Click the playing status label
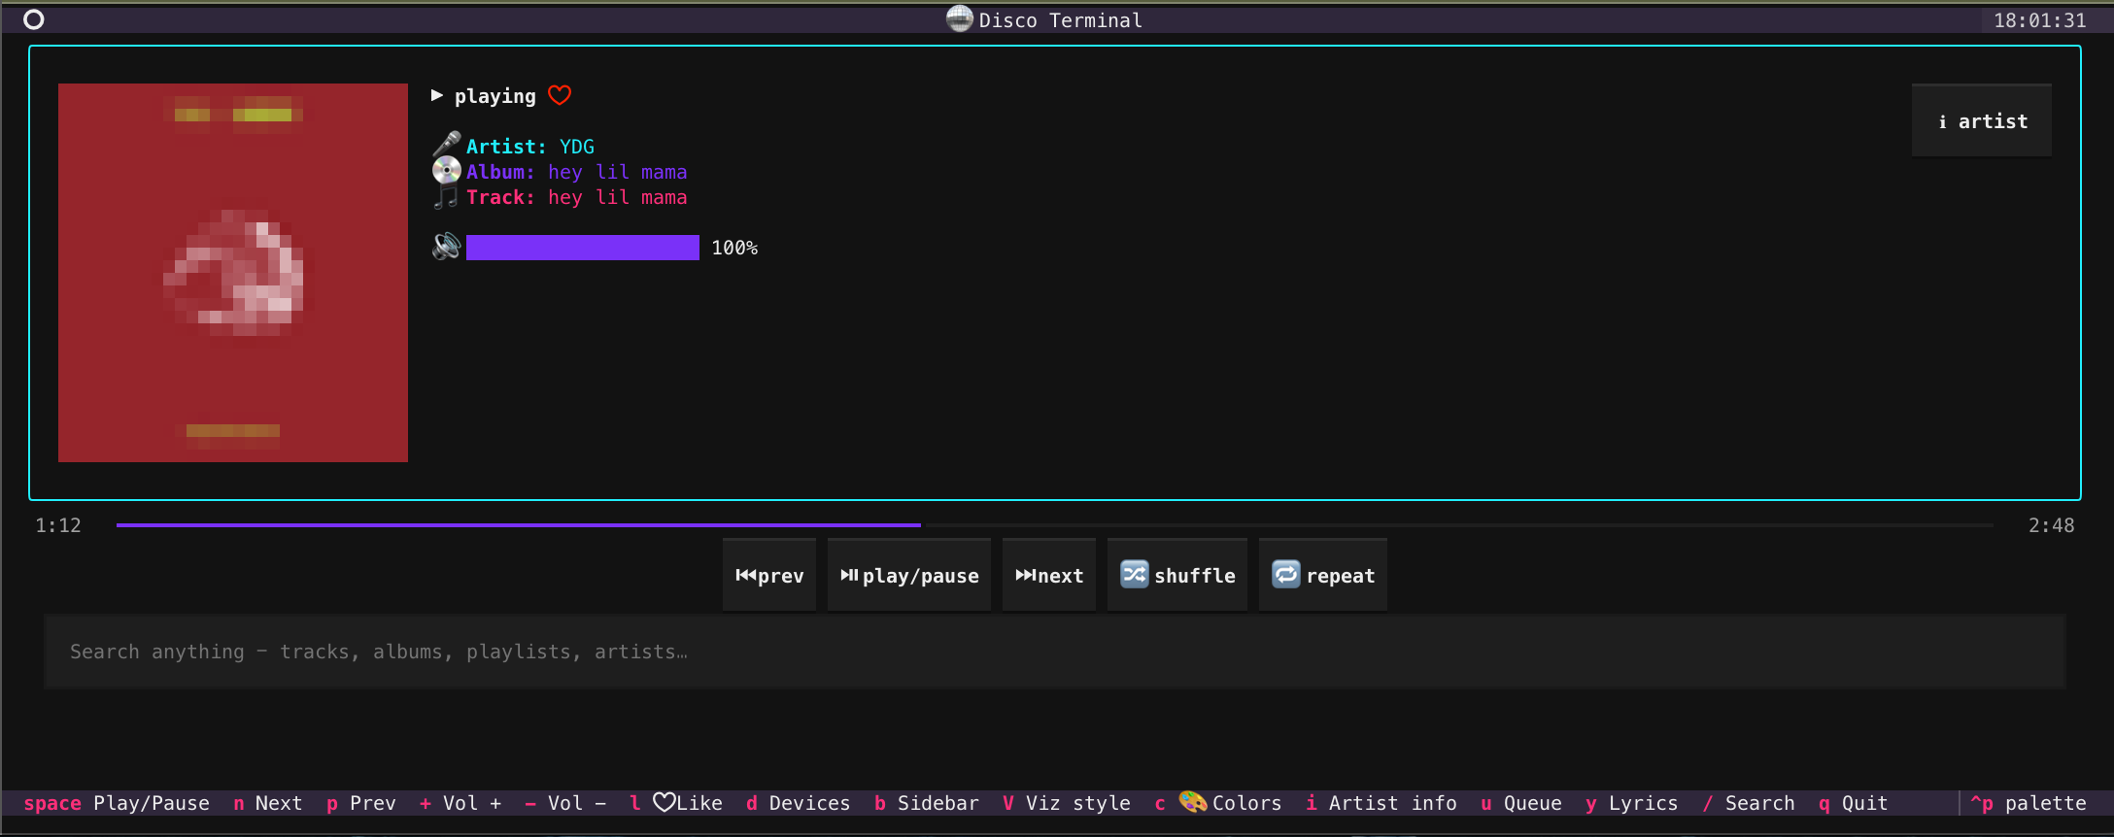This screenshot has height=837, width=2114. tap(495, 96)
